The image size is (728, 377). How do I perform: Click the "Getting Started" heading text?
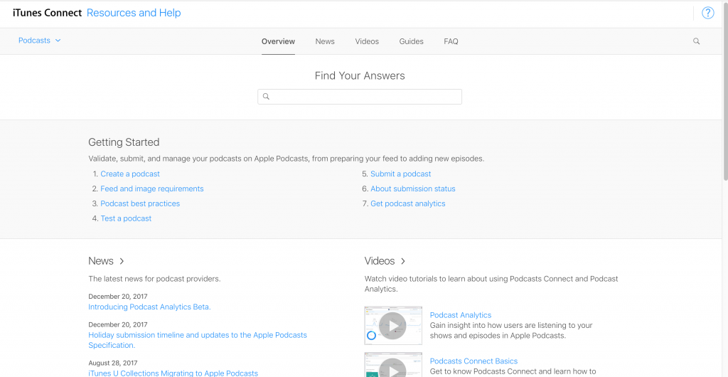point(124,142)
